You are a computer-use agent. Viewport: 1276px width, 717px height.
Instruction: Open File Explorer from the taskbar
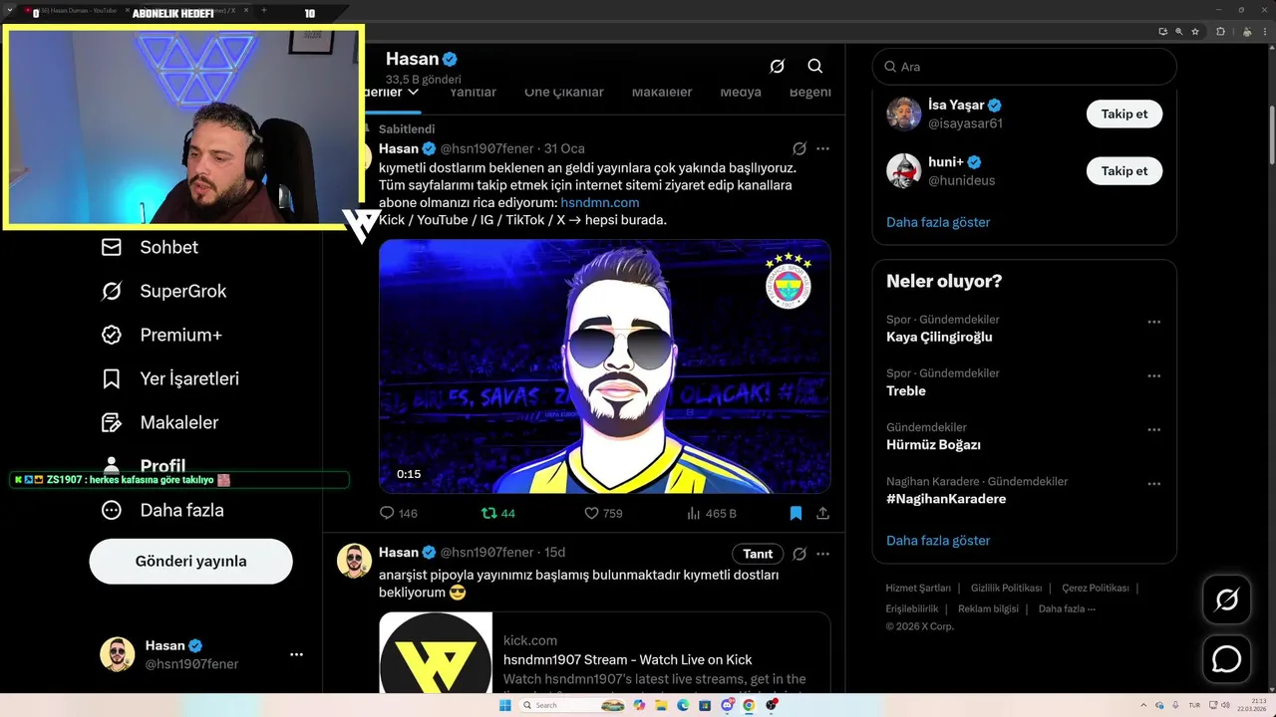coord(661,705)
